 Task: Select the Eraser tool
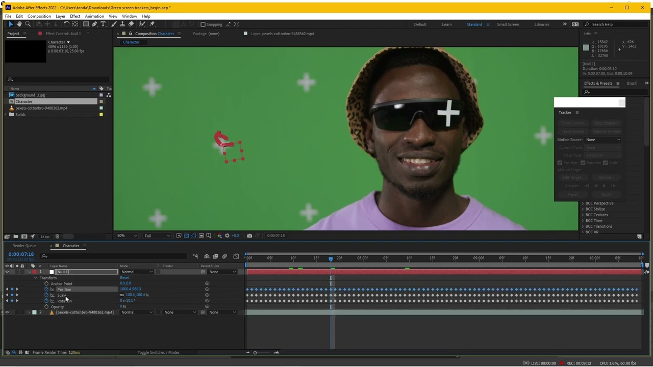coord(131,24)
